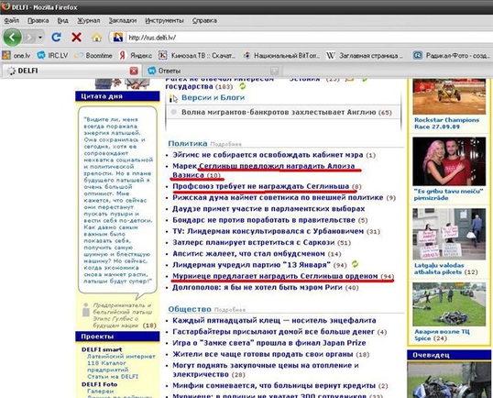The height and width of the screenshot is (398, 493).
Task: Open article Минфин сомневается, что больницы вернут кредиты
Action: pos(274,385)
